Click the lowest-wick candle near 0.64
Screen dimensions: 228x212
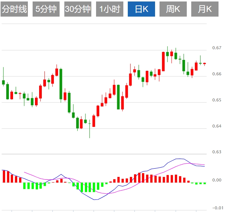pos(90,124)
